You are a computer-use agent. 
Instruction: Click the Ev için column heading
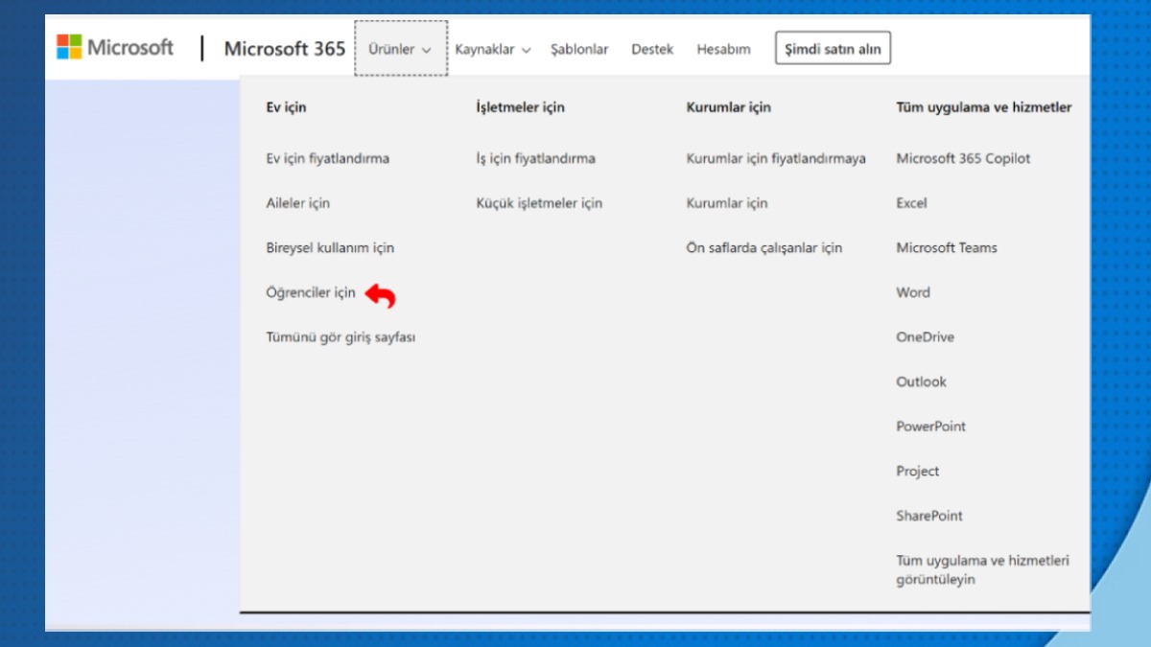(286, 107)
